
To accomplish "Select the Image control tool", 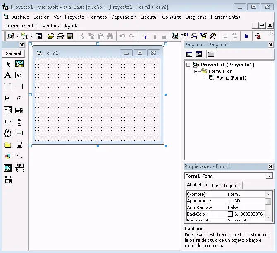I will pyautogui.click(x=7, y=168).
